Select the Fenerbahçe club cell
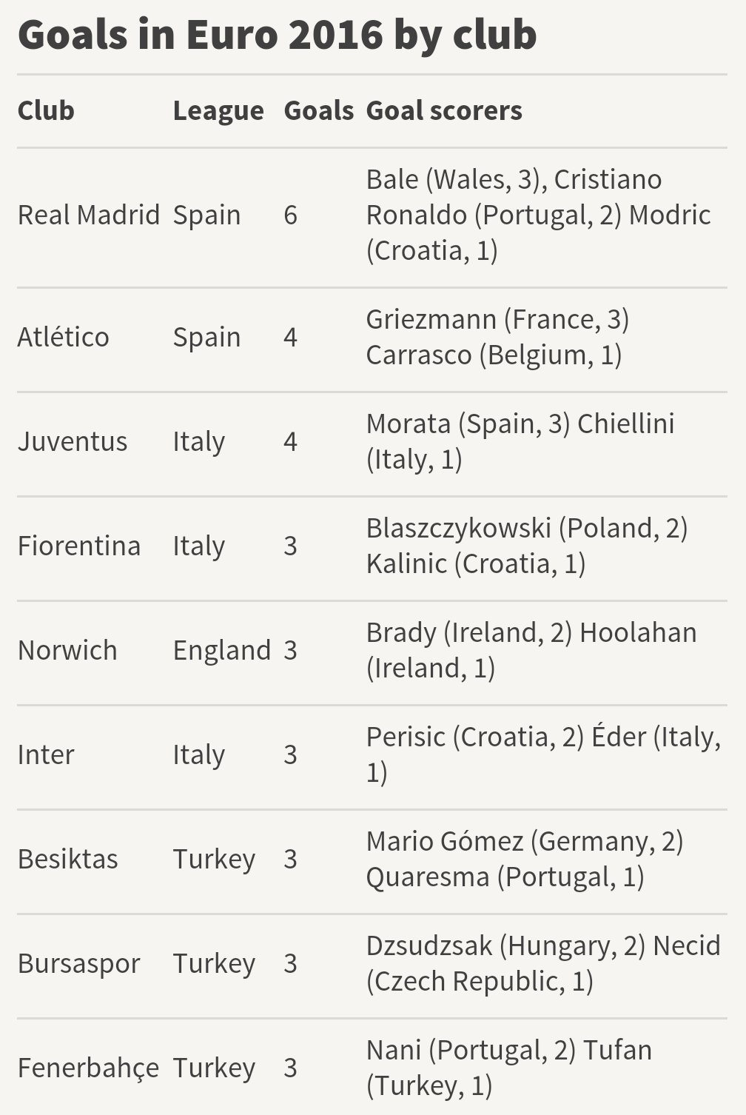The image size is (746, 1115). coord(88,1068)
